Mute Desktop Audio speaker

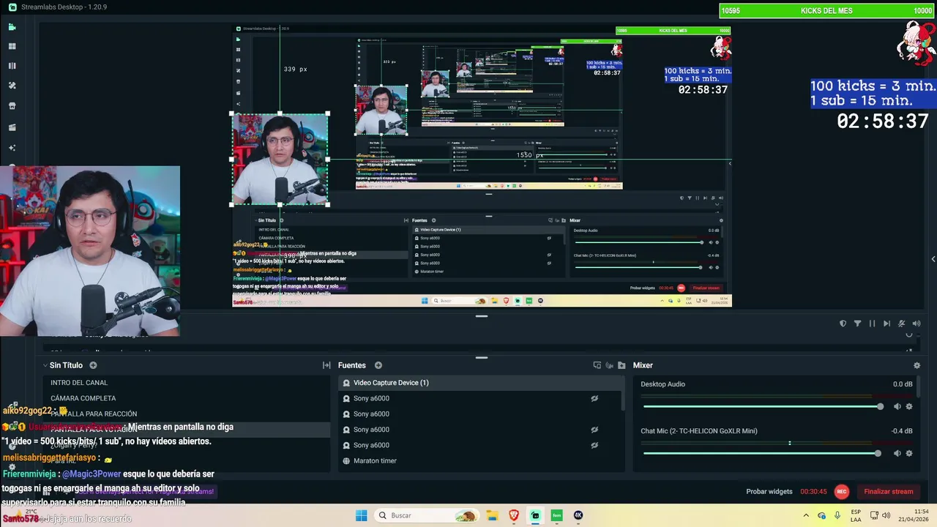(x=897, y=406)
